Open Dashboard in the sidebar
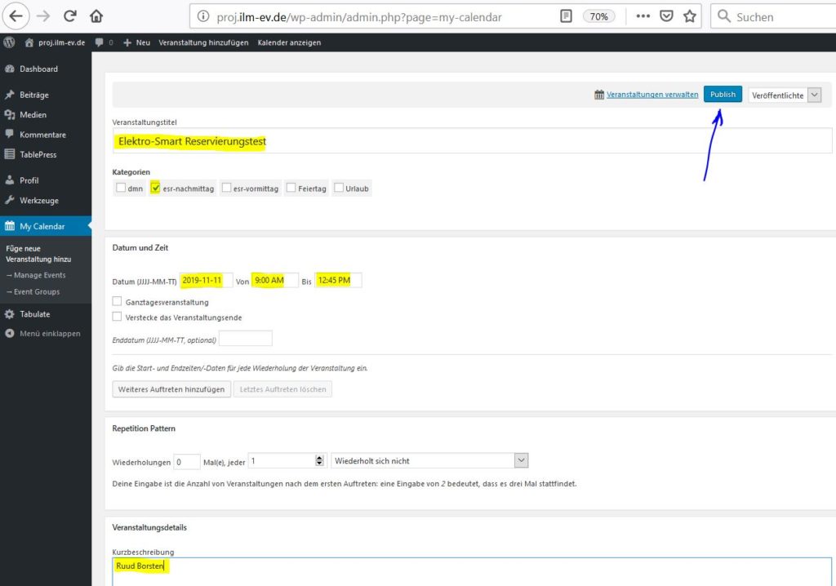 [38, 69]
